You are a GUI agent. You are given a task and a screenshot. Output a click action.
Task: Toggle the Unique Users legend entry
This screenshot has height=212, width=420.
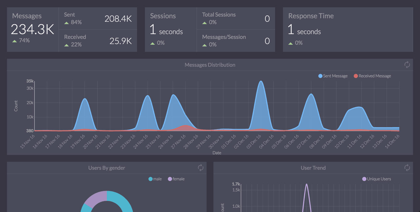tap(376, 179)
